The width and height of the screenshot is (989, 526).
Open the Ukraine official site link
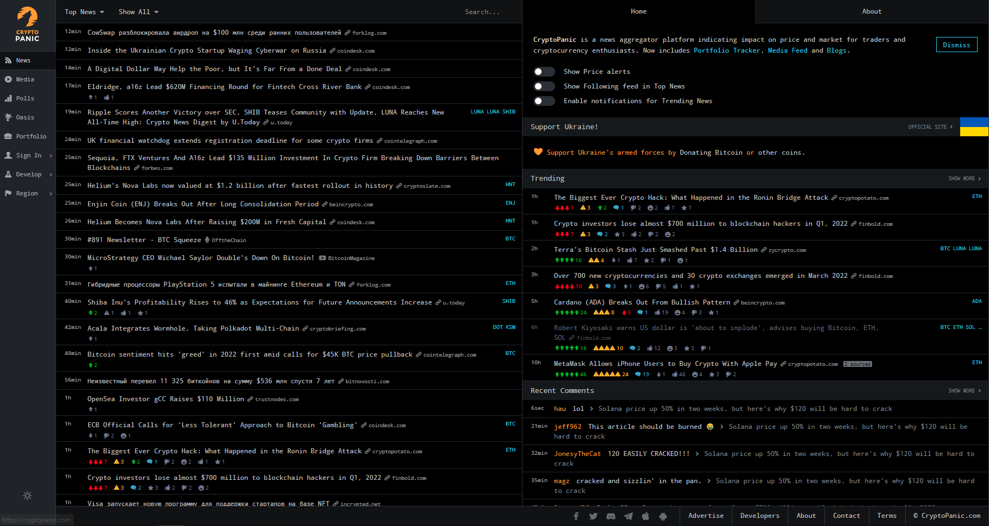930,127
